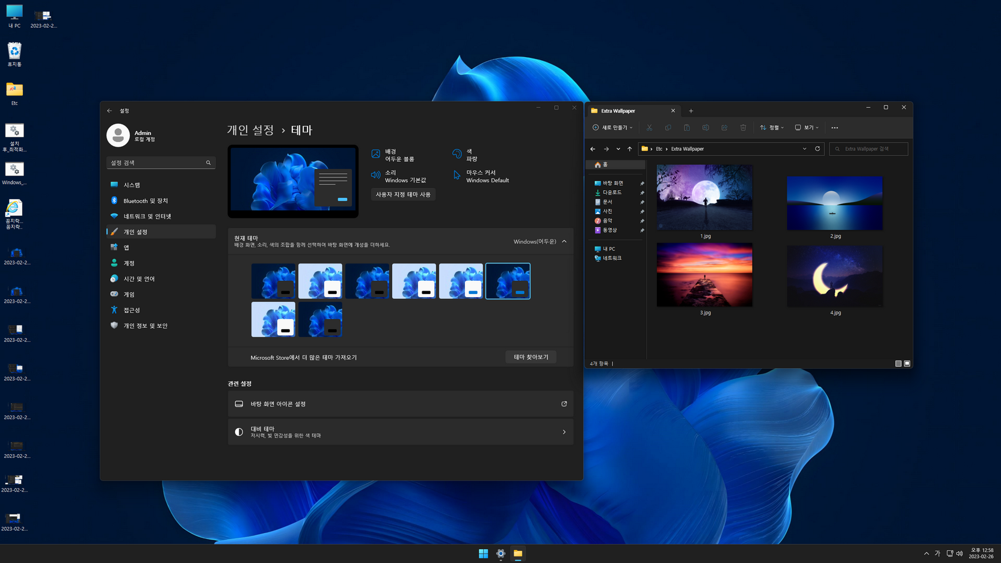Select the 3.jpg sunset thumbnail
This screenshot has height=563, width=1001.
704,275
